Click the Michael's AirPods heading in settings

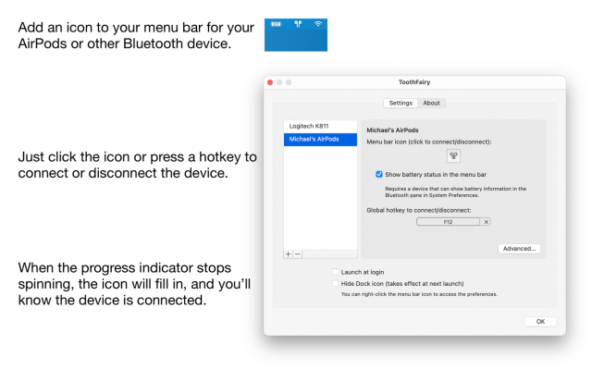click(392, 130)
